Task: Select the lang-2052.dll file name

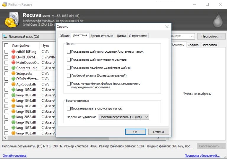Action: [x=26, y=117]
